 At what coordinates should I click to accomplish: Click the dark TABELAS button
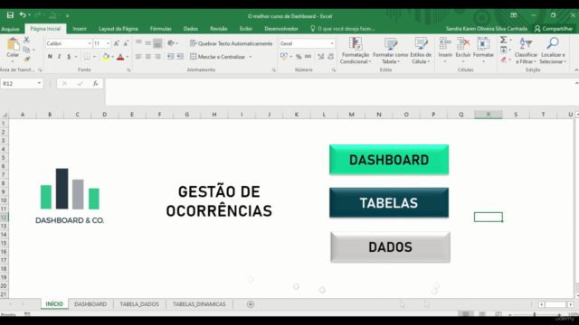point(389,202)
